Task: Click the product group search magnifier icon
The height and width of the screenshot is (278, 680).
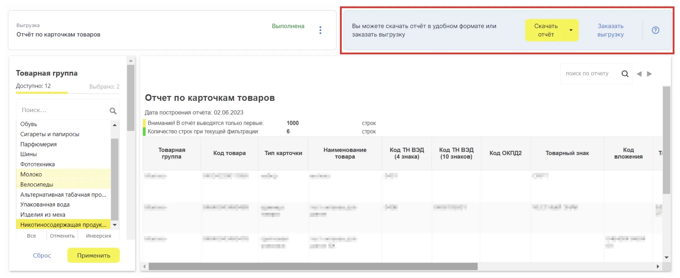Action: (x=113, y=111)
